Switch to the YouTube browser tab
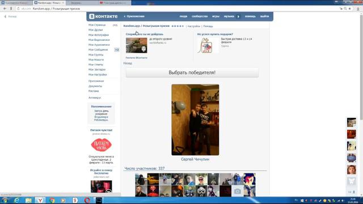The width and height of the screenshot is (363, 204). (x=115, y=3)
